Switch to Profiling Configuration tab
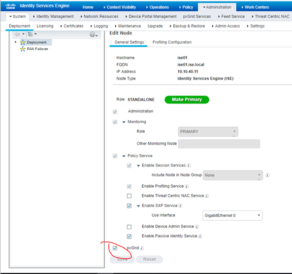Image resolution: width=292 pixels, height=274 pixels. [x=172, y=42]
